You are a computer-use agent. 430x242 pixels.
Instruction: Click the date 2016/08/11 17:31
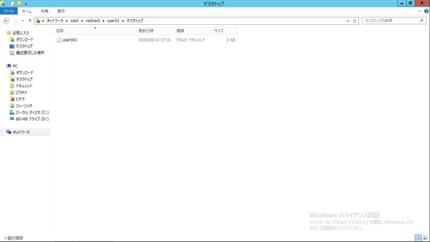pos(155,40)
